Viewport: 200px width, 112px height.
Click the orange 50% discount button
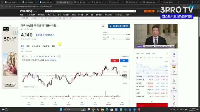[x=149, y=11]
